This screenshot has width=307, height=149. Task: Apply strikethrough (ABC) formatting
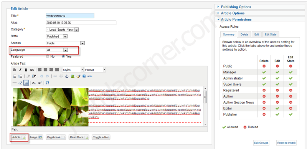click(32, 70)
